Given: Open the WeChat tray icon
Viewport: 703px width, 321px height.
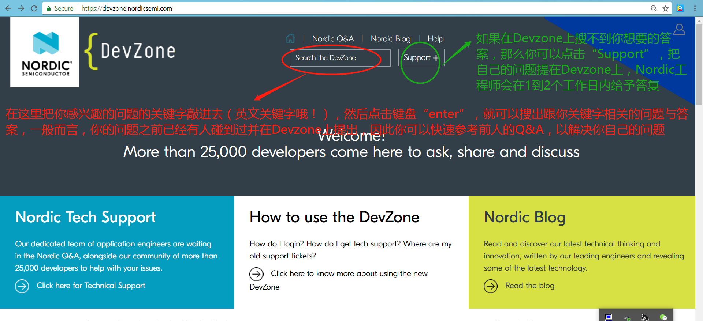Looking at the screenshot, I should (x=663, y=317).
